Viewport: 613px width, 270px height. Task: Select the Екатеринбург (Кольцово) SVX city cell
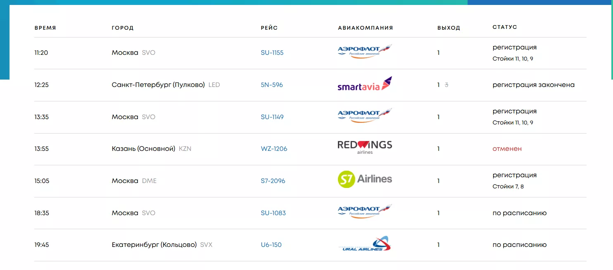click(162, 245)
